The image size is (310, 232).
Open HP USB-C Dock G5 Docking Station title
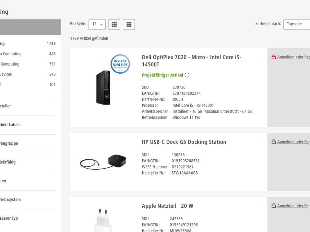184,142
